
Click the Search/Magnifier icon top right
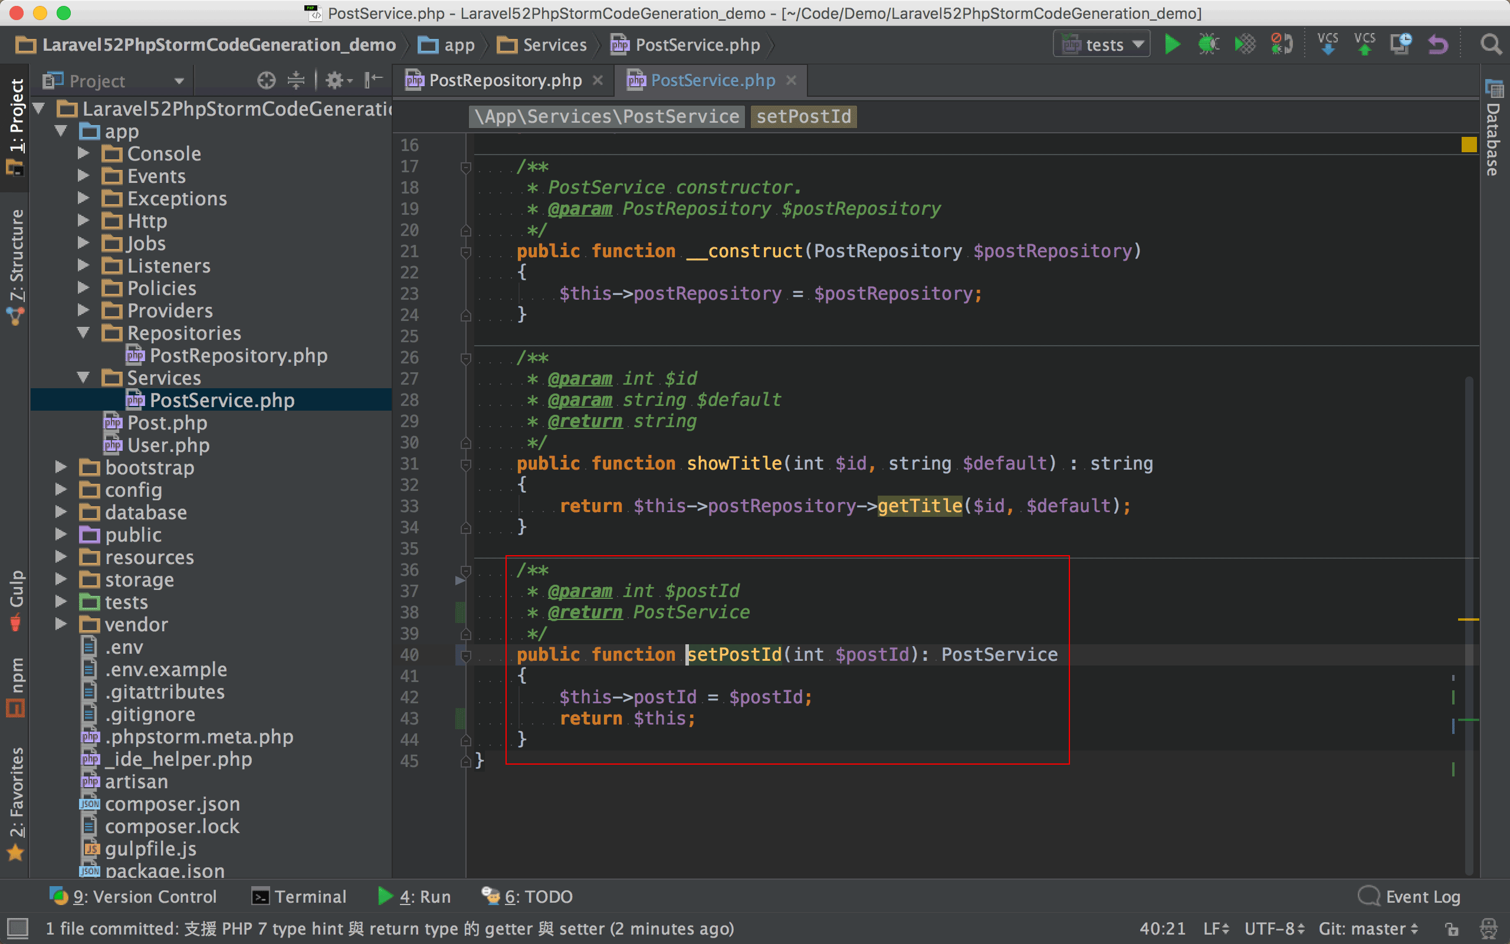click(x=1491, y=45)
